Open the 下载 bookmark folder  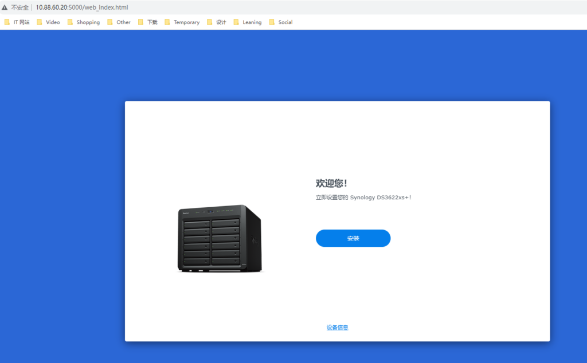148,22
